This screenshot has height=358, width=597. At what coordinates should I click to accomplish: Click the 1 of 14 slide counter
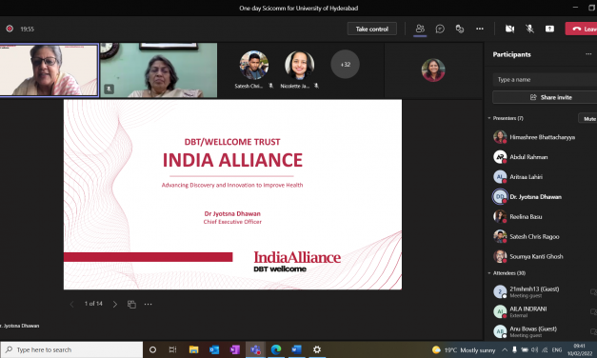coord(93,304)
